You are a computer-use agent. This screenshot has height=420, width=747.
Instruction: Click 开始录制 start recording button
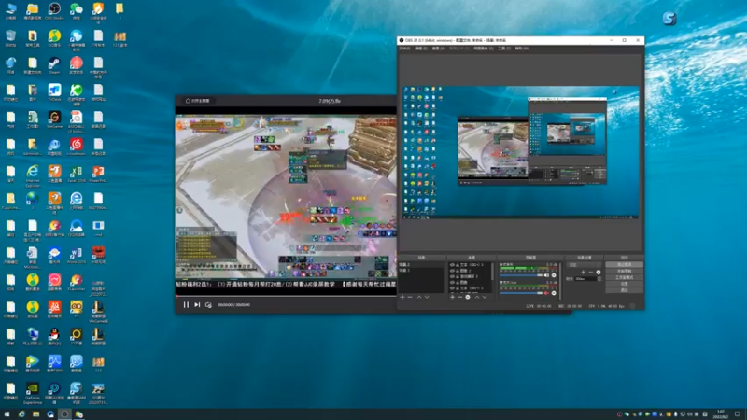[624, 271]
